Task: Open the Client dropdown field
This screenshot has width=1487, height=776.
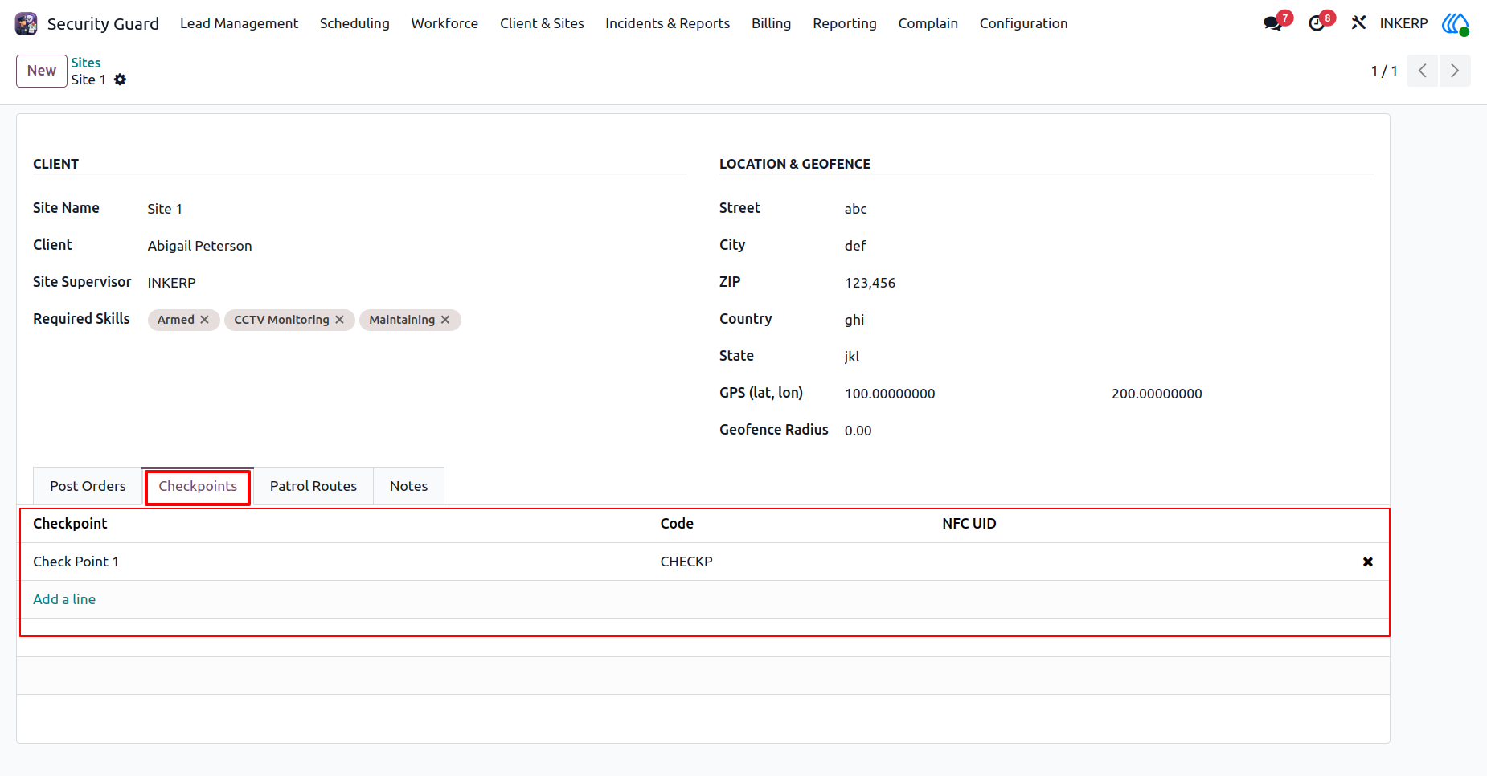Action: point(416,246)
